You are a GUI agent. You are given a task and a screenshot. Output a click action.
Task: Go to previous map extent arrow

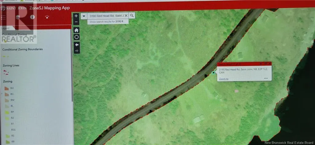click(x=77, y=44)
